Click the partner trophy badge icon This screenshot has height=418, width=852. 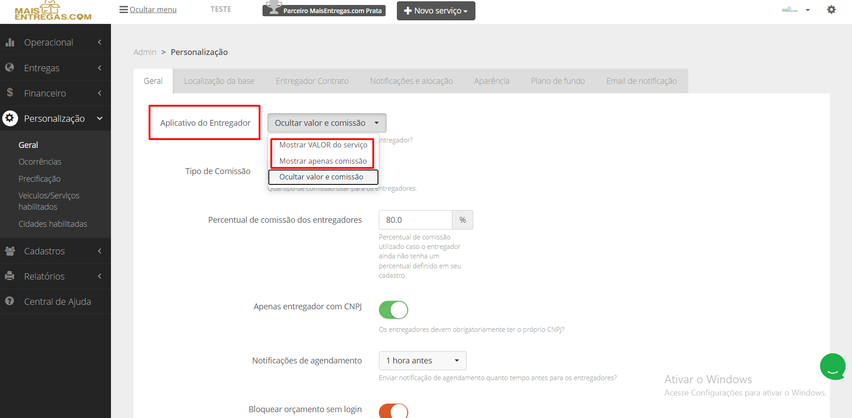pyautogui.click(x=273, y=8)
